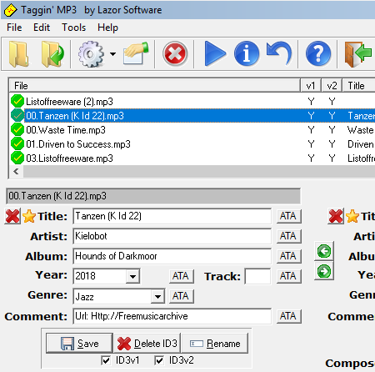Image resolution: width=375 pixels, height=372 pixels.
Task: Open the blue question mark help icon
Action: [x=318, y=53]
